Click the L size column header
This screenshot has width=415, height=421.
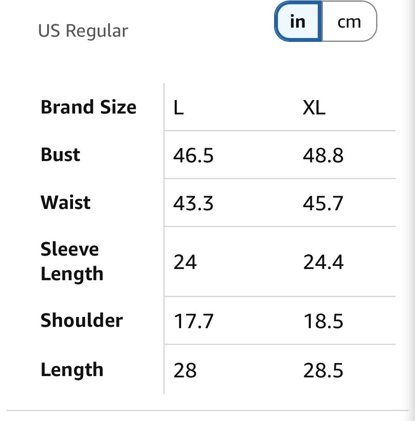[179, 108]
